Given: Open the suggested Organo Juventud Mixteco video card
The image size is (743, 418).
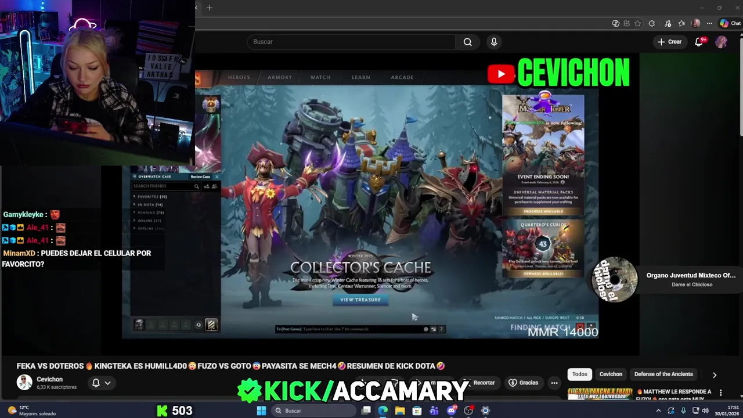Looking at the screenshot, I should point(665,280).
